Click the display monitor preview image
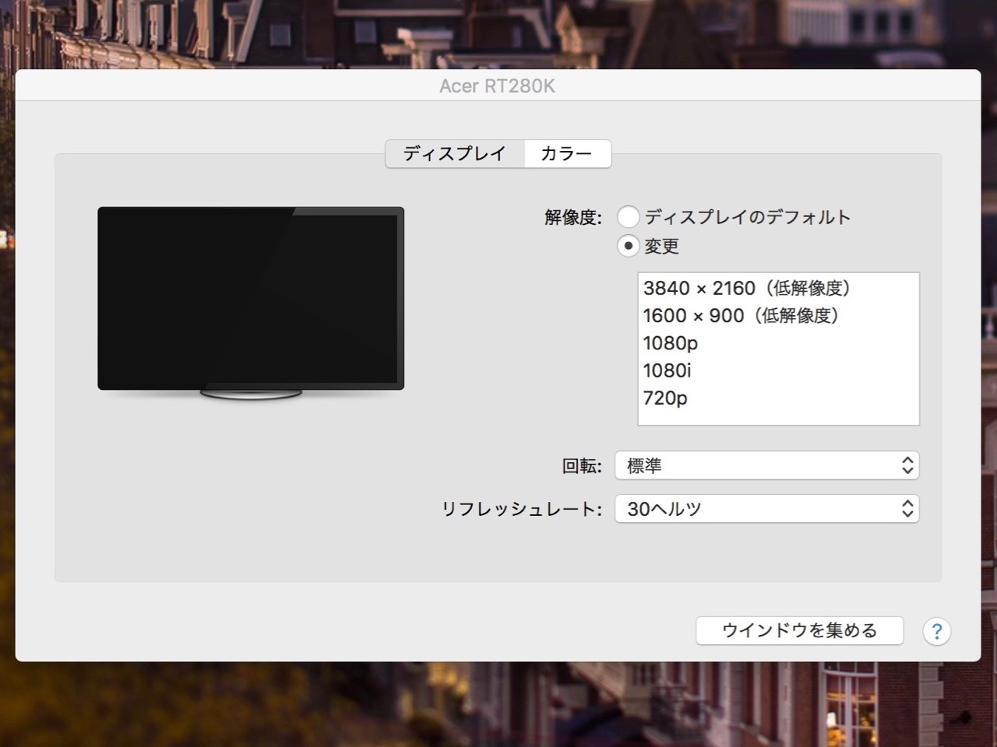The height and width of the screenshot is (747, 997). tap(251, 303)
